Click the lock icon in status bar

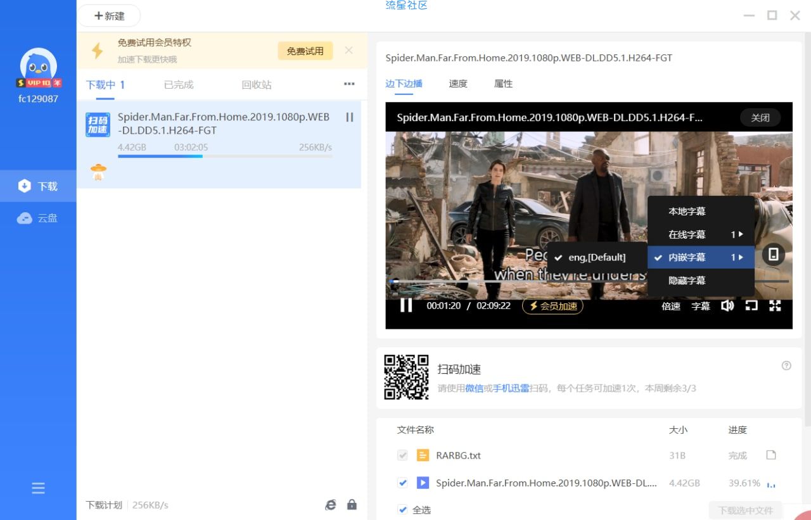tap(352, 505)
